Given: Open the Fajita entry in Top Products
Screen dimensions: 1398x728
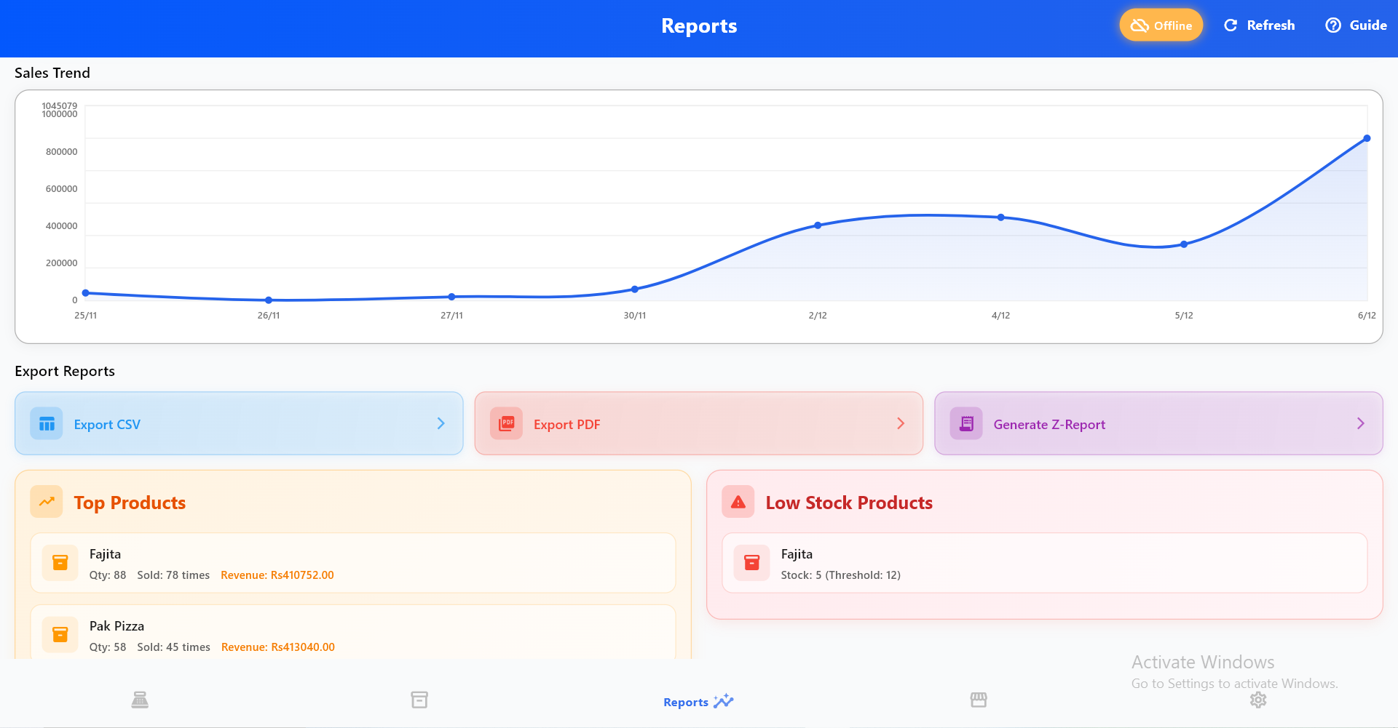Looking at the screenshot, I should click(353, 564).
